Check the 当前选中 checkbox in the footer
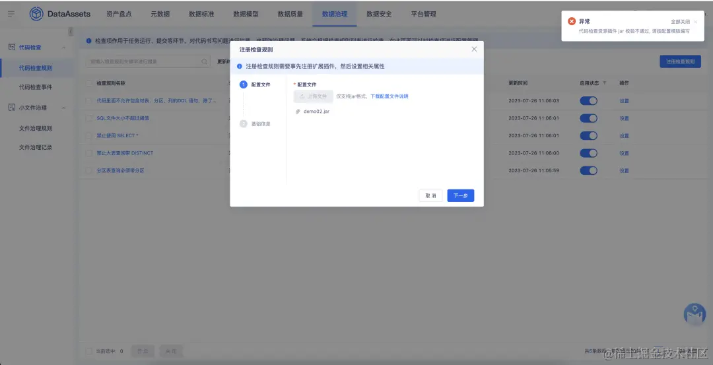The image size is (713, 365). point(89,351)
